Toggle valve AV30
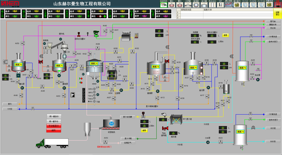This screenshot has width=282, height=155. click(124, 80)
